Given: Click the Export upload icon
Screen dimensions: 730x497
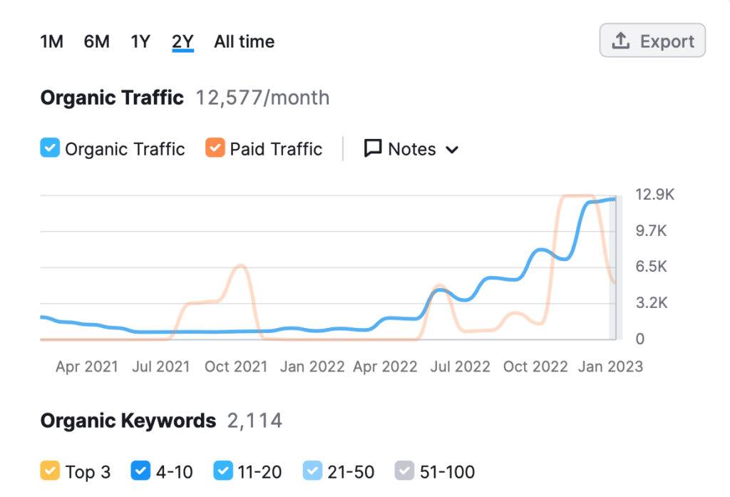Looking at the screenshot, I should tap(621, 41).
